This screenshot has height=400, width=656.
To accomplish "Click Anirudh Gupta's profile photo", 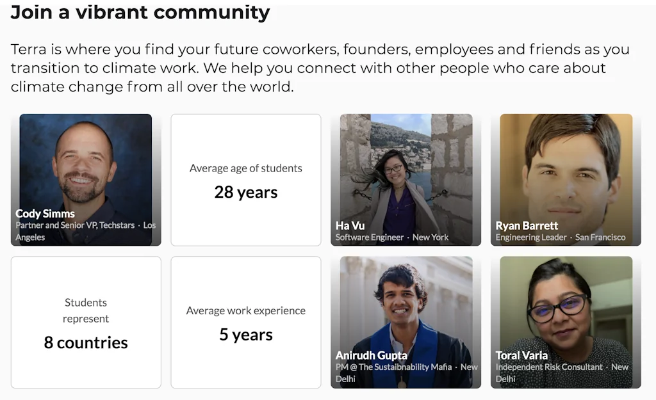I will click(406, 307).
